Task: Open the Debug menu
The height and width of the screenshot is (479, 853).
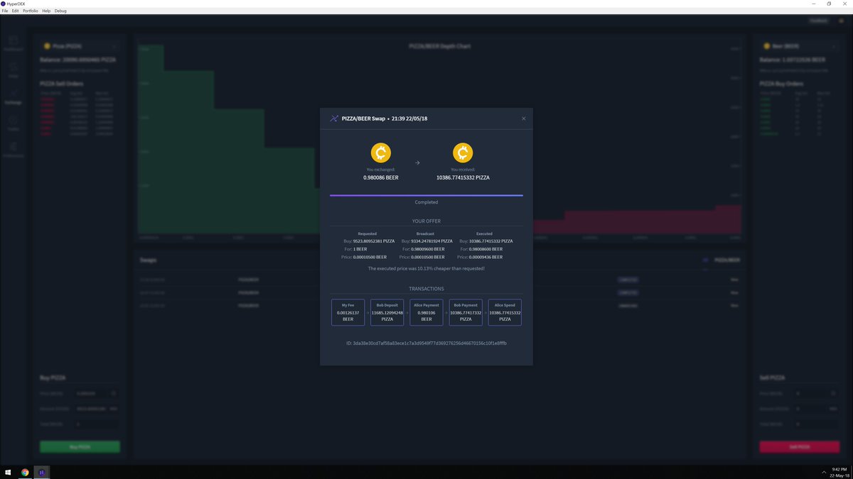Action: tap(60, 11)
